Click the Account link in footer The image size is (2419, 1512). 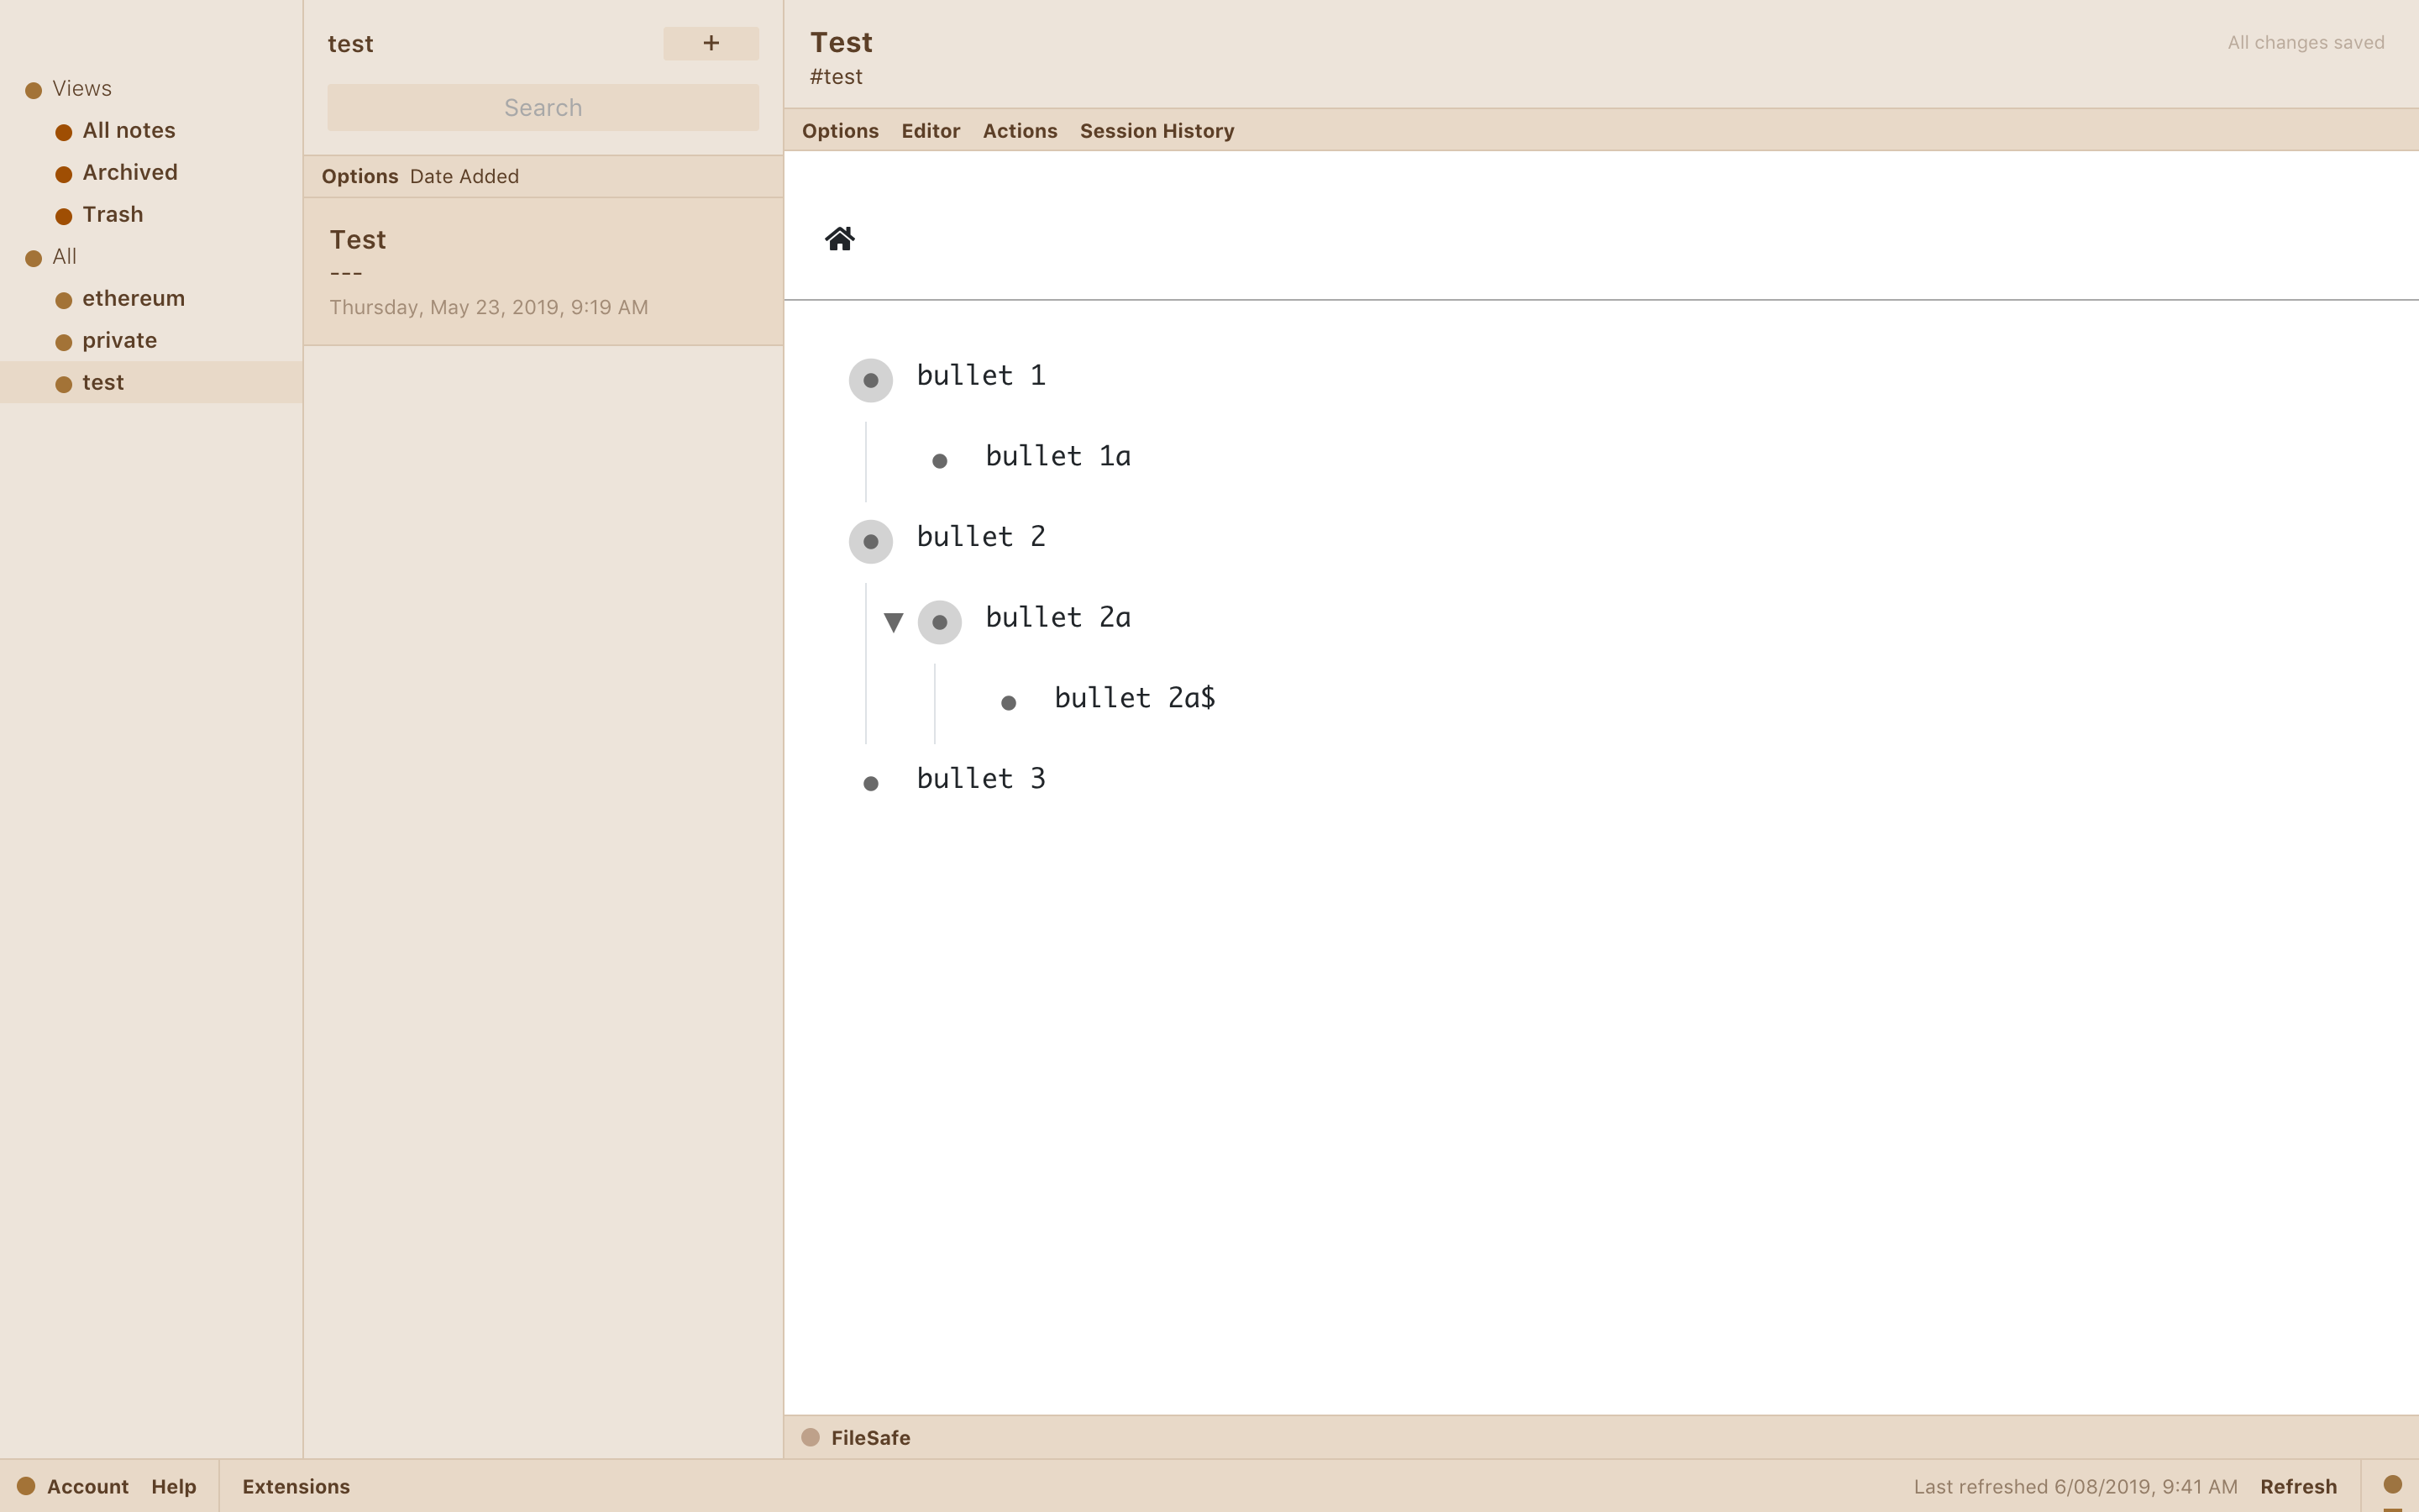point(87,1486)
